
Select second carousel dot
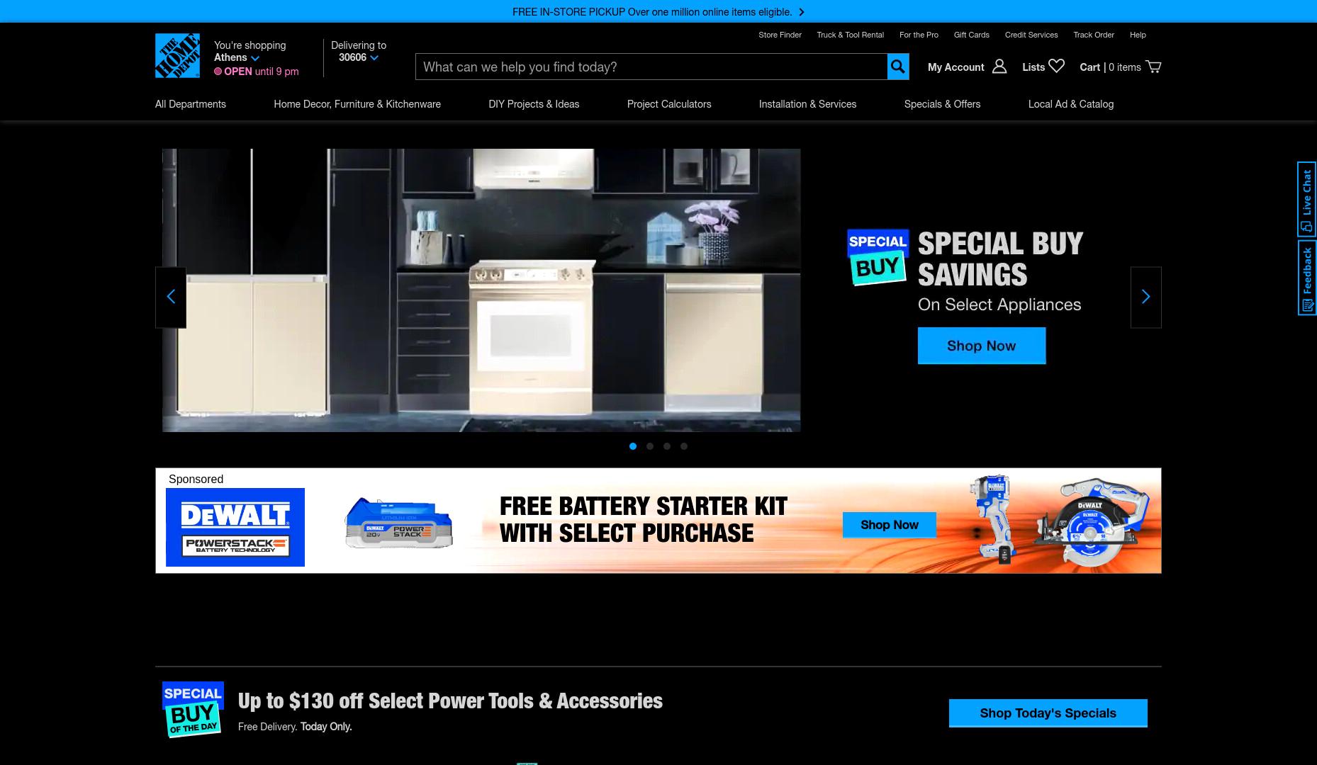650,446
